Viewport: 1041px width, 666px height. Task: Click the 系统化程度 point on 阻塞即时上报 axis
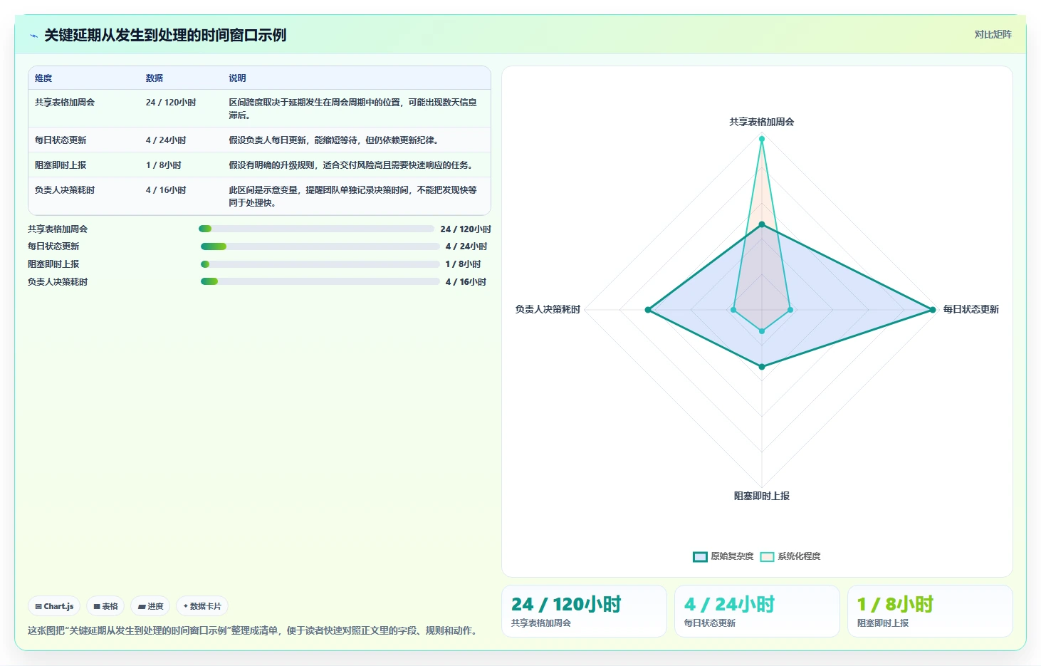762,331
